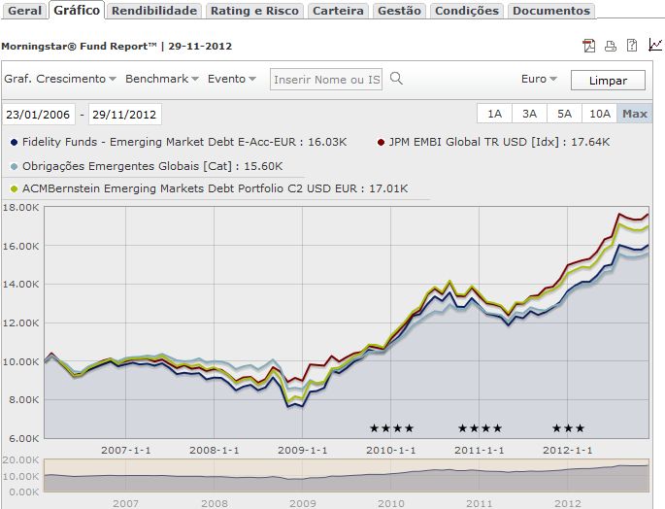Click the printer icon
Viewport: 665px width, 509px height.
click(611, 46)
